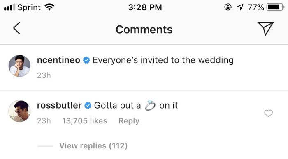Open ncentineo's profile picture

click(19, 66)
